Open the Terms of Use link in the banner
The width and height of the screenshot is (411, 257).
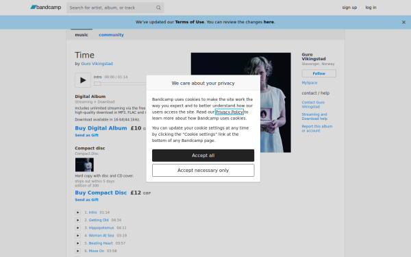[x=190, y=22]
